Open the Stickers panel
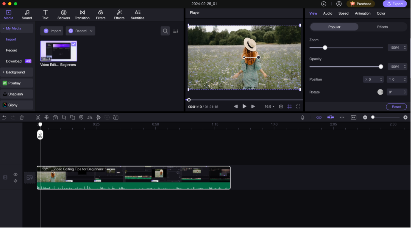This screenshot has width=412, height=229. tap(64, 15)
